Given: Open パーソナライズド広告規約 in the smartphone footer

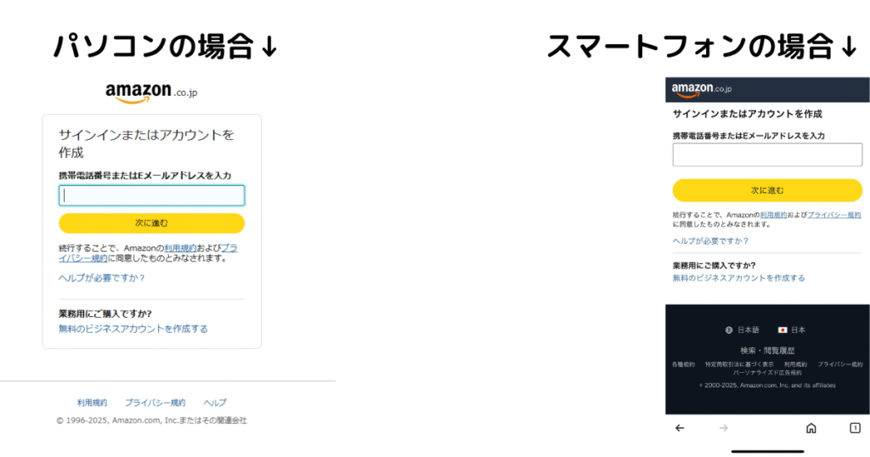Looking at the screenshot, I should (x=767, y=373).
